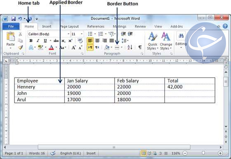
Task: Open Customize Quick Access Toolbar dropdown
Action: (37, 19)
